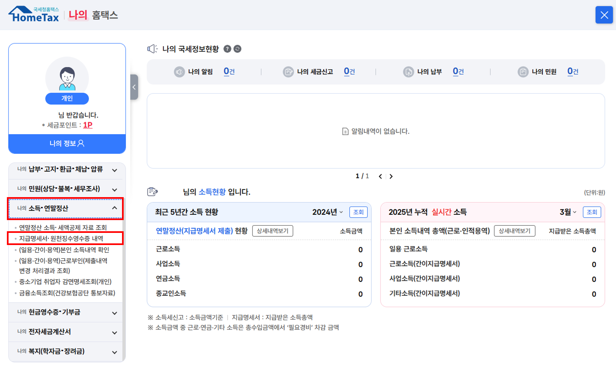
Task: Close the 나의 홈택스 panel
Action: tap(604, 15)
